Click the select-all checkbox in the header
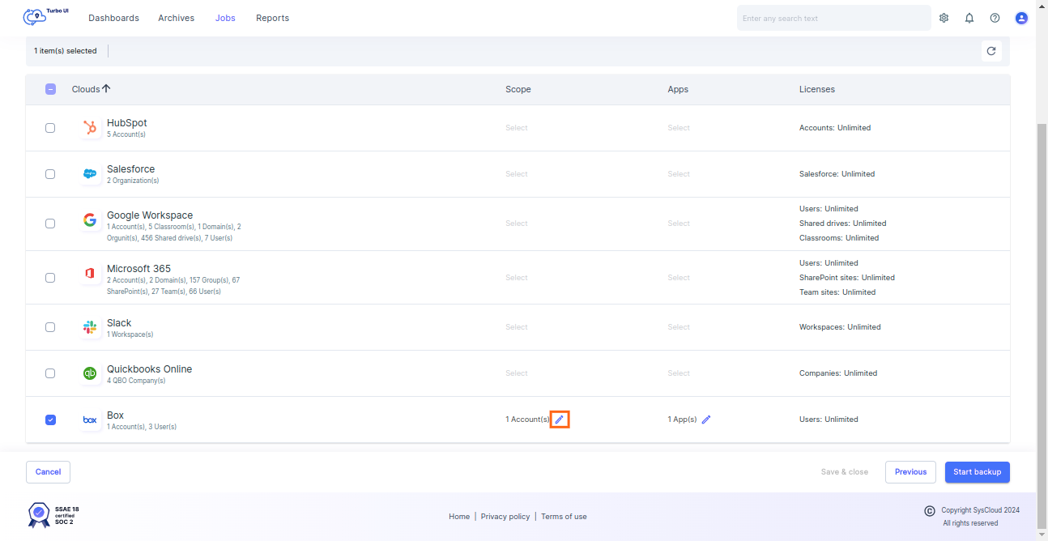The height and width of the screenshot is (541, 1048). point(50,88)
